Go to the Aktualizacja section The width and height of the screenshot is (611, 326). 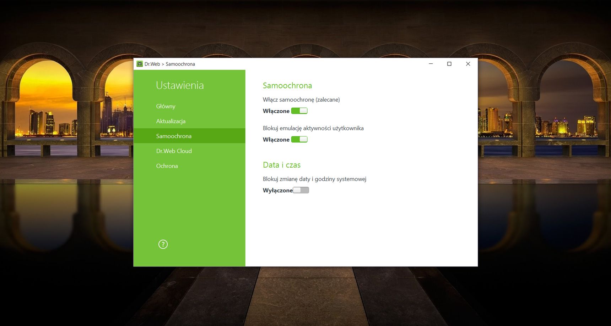(x=189, y=121)
